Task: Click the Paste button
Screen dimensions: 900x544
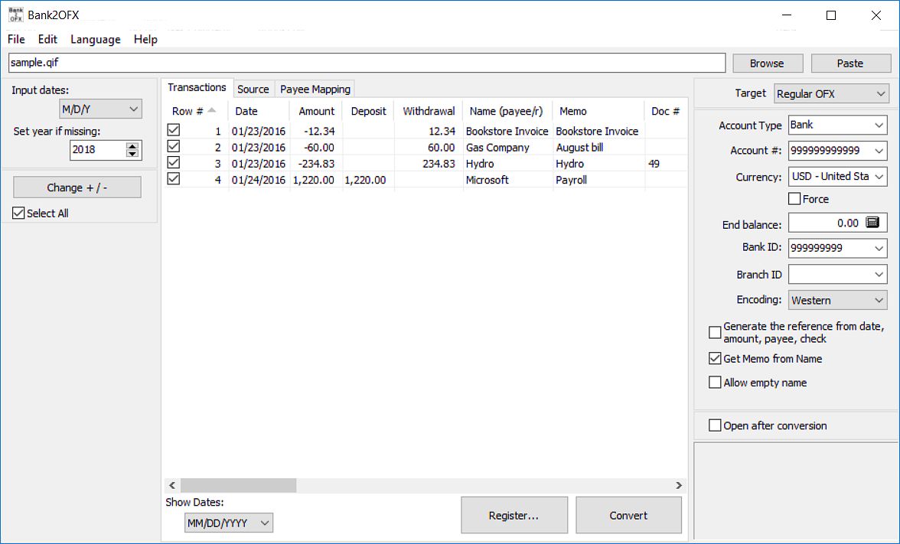Action: coord(850,63)
